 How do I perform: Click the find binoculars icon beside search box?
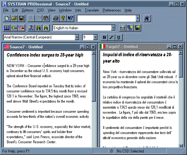147,18
